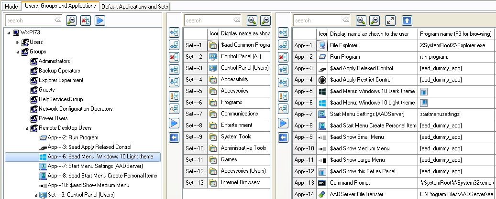Click the blue play button beside the applications list
The image size is (496, 199).
pos(284,123)
